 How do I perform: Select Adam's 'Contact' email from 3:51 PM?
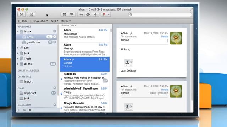85,64
